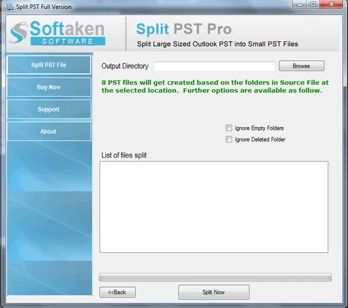This screenshot has width=348, height=308.
Task: Minimize the Split PST window
Action: click(300, 4)
